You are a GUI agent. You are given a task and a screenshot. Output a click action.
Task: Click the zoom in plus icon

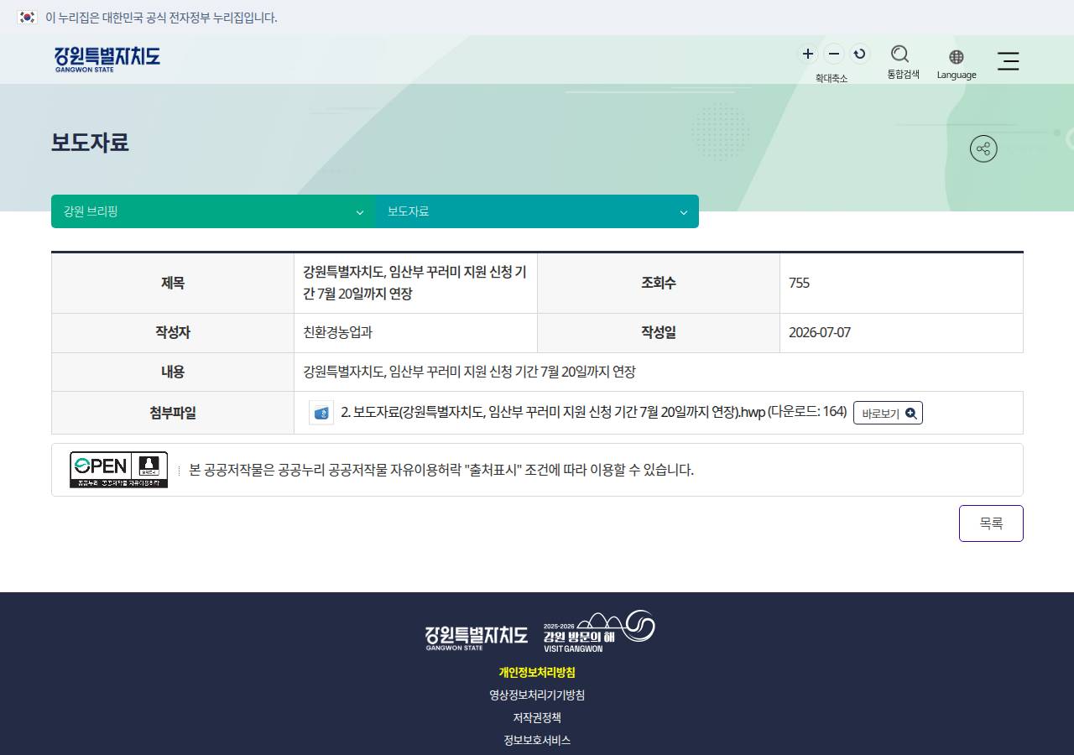(x=807, y=55)
